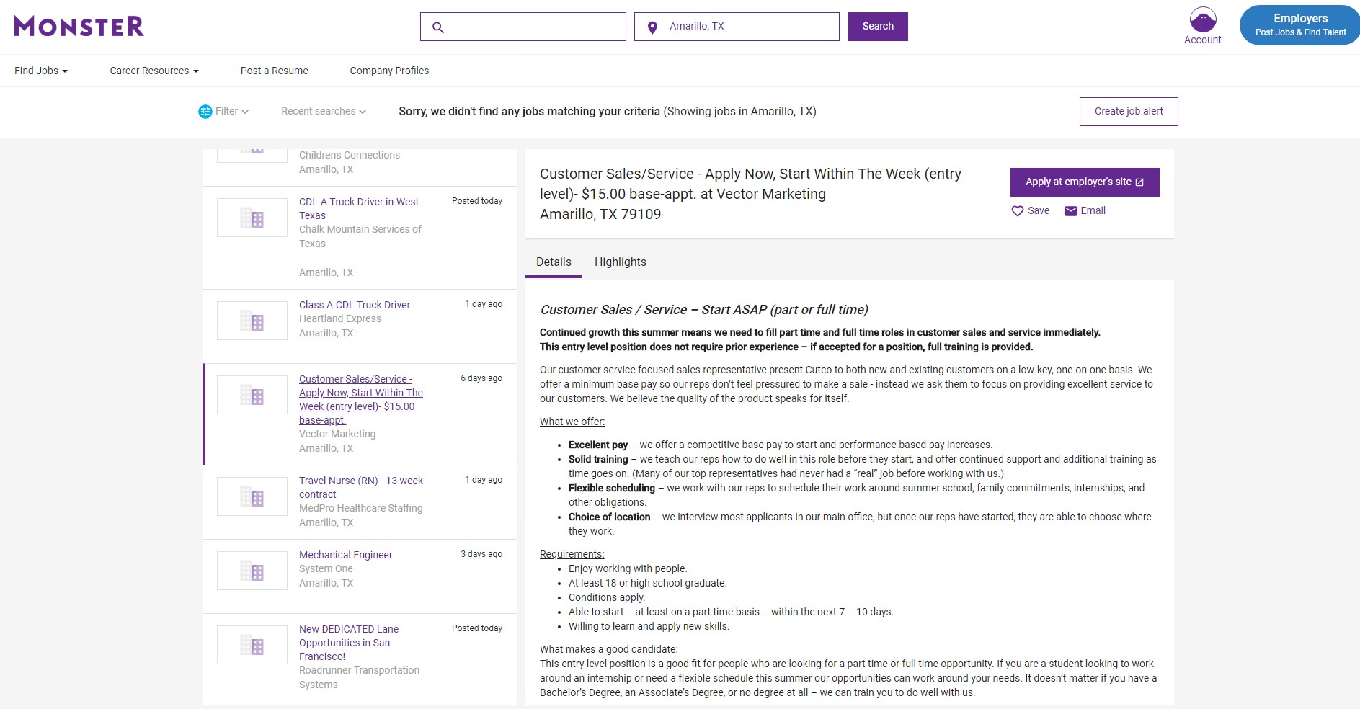The height and width of the screenshot is (709, 1360).
Task: Click Apply at employer's site button
Action: 1084,182
